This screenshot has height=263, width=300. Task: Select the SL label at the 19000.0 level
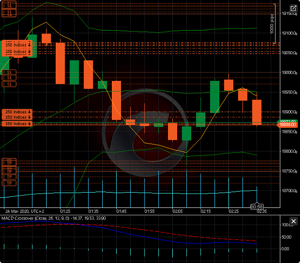tap(9, 72)
